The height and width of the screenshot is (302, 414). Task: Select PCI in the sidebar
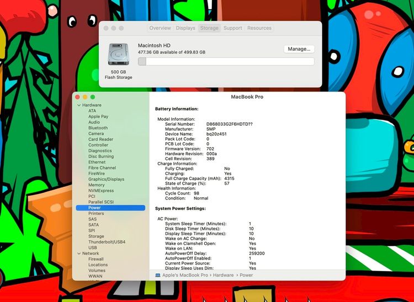[92, 196]
